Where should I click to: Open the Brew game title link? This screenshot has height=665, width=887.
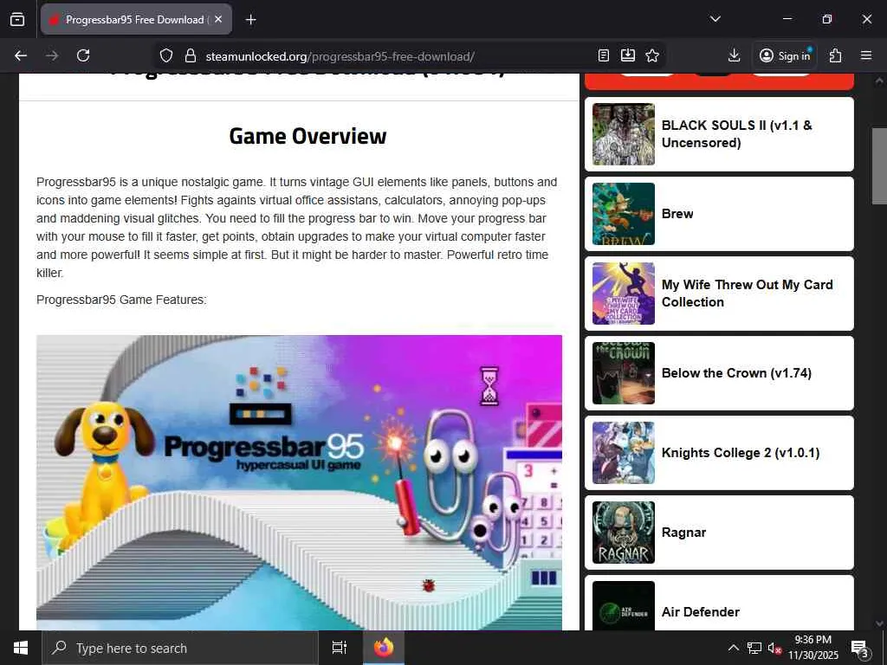pyautogui.click(x=677, y=214)
